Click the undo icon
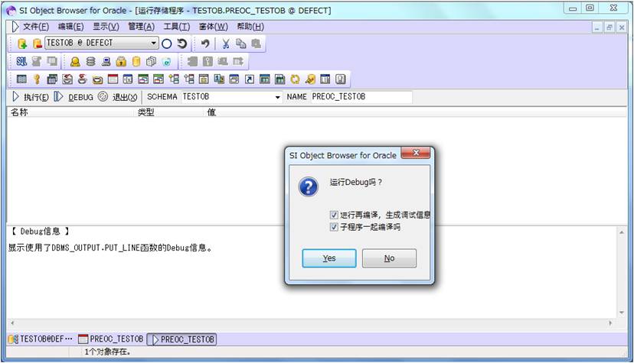The width and height of the screenshot is (634, 363). pos(205,44)
